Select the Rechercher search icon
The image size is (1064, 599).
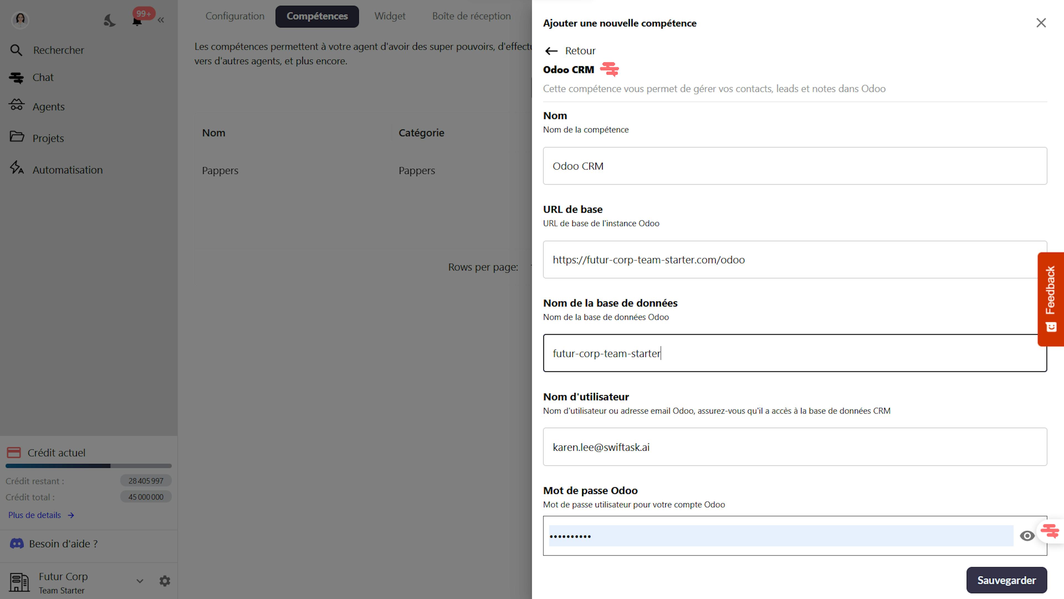click(17, 50)
